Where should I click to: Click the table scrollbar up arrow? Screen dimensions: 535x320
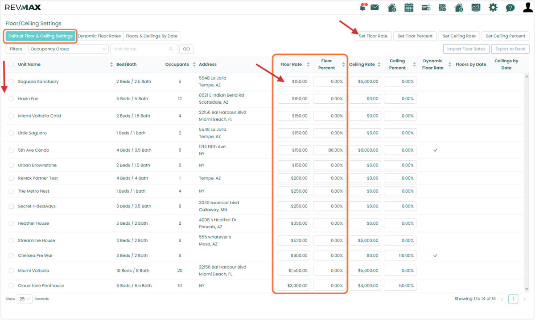[x=527, y=76]
